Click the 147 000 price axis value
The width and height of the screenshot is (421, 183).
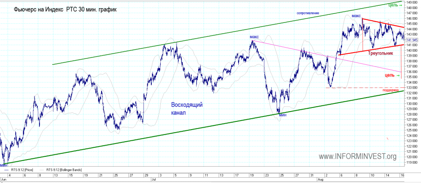point(412,13)
